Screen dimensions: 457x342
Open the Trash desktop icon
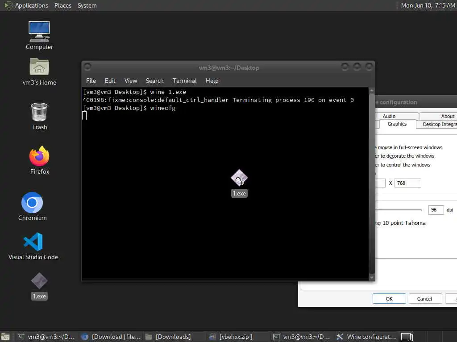tap(39, 116)
